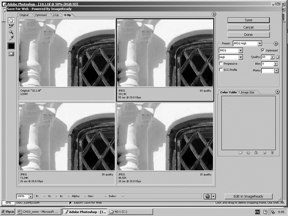Click the lock color icon under Color Table
This screenshot has width=288, height=216.
point(256,152)
